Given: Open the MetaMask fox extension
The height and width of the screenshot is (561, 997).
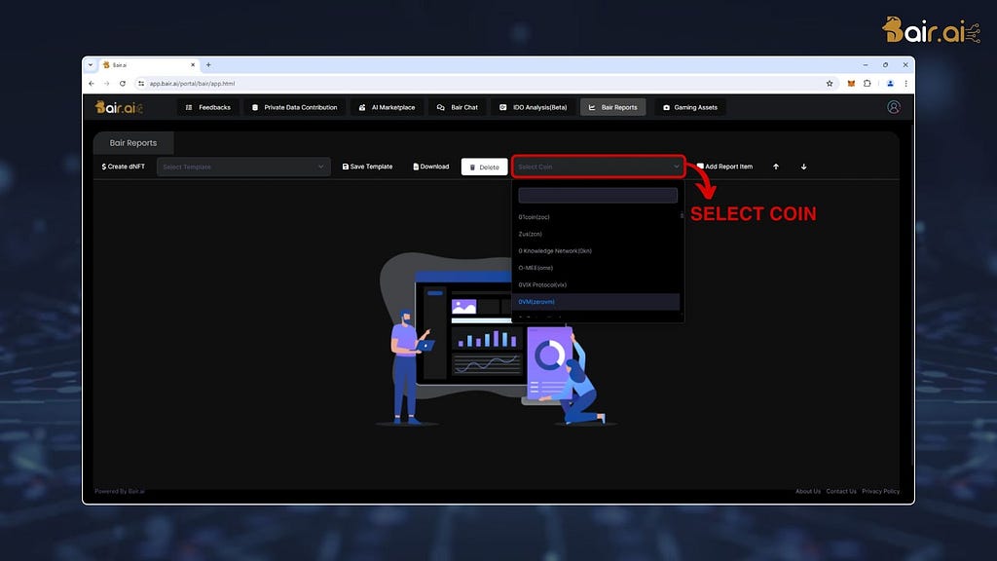Looking at the screenshot, I should pyautogui.click(x=851, y=84).
